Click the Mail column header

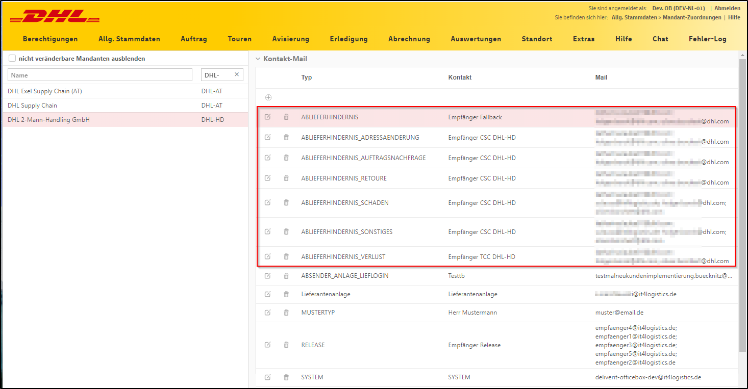point(601,77)
